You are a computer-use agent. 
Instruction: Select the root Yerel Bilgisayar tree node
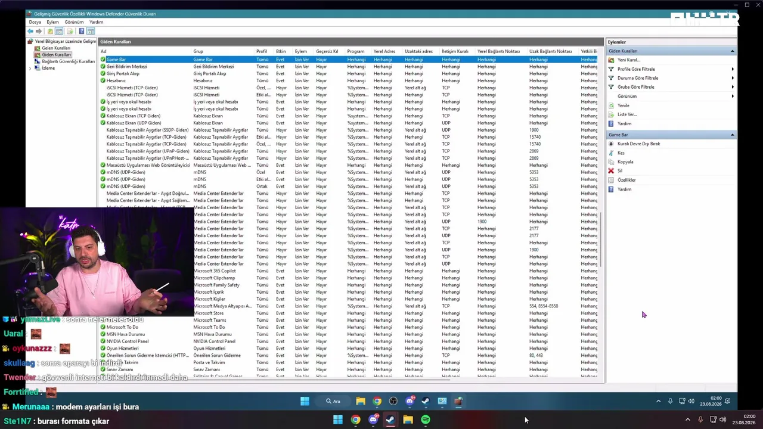(65, 42)
